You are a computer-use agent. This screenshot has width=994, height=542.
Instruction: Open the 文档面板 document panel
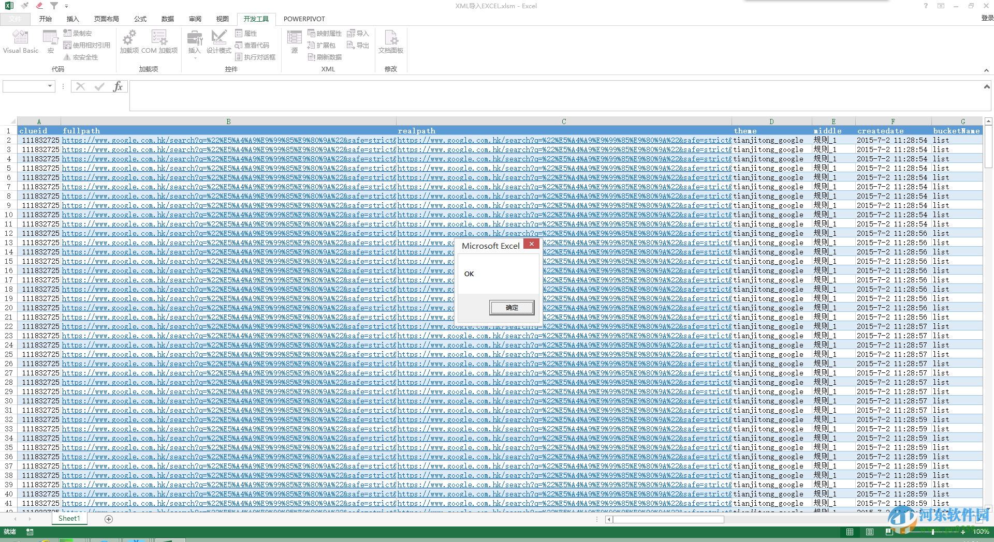point(391,42)
